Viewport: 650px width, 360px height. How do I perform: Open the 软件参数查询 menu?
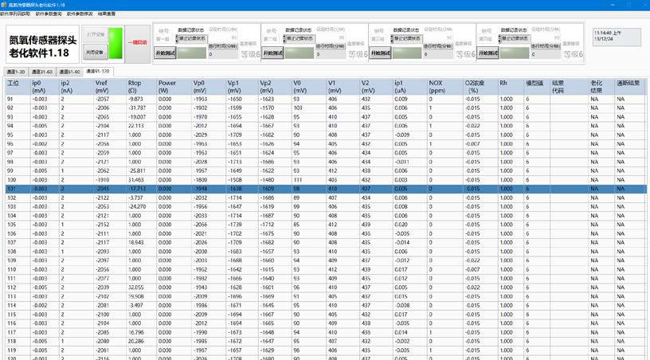tap(49, 14)
